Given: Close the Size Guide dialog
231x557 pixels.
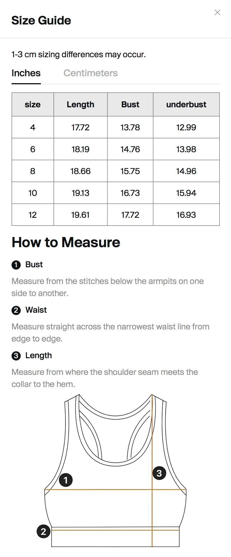Looking at the screenshot, I should [x=217, y=12].
